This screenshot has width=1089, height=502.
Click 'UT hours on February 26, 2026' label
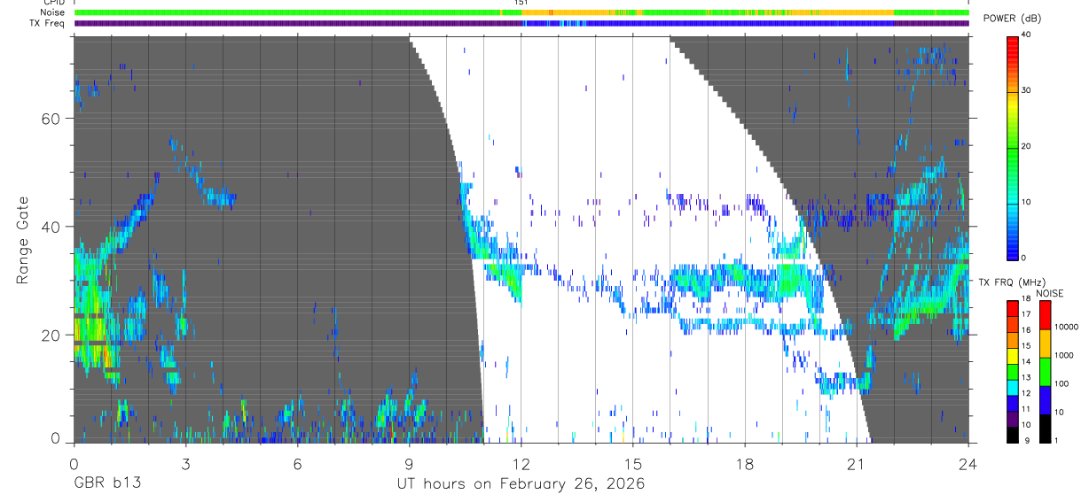point(521,483)
